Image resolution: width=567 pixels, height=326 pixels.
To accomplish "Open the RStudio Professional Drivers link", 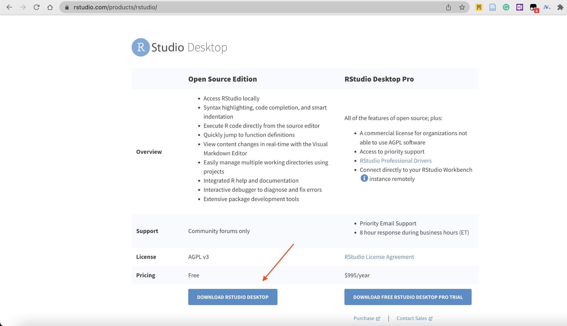I will [x=395, y=161].
